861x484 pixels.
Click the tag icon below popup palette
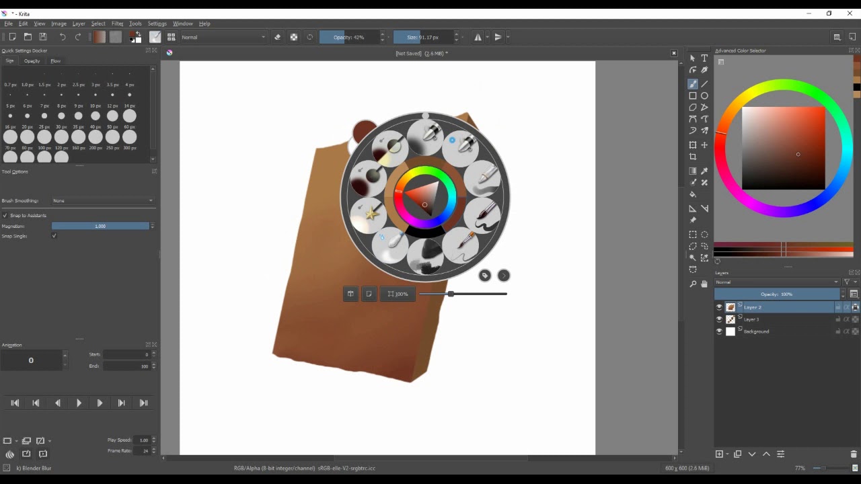click(485, 276)
